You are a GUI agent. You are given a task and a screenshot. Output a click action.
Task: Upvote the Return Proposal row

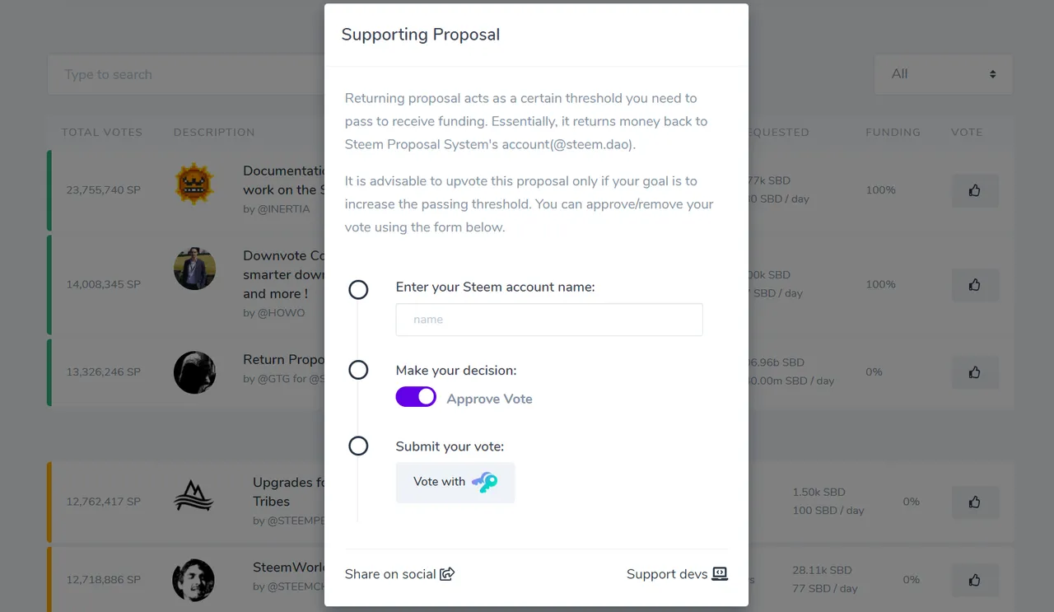coord(975,372)
